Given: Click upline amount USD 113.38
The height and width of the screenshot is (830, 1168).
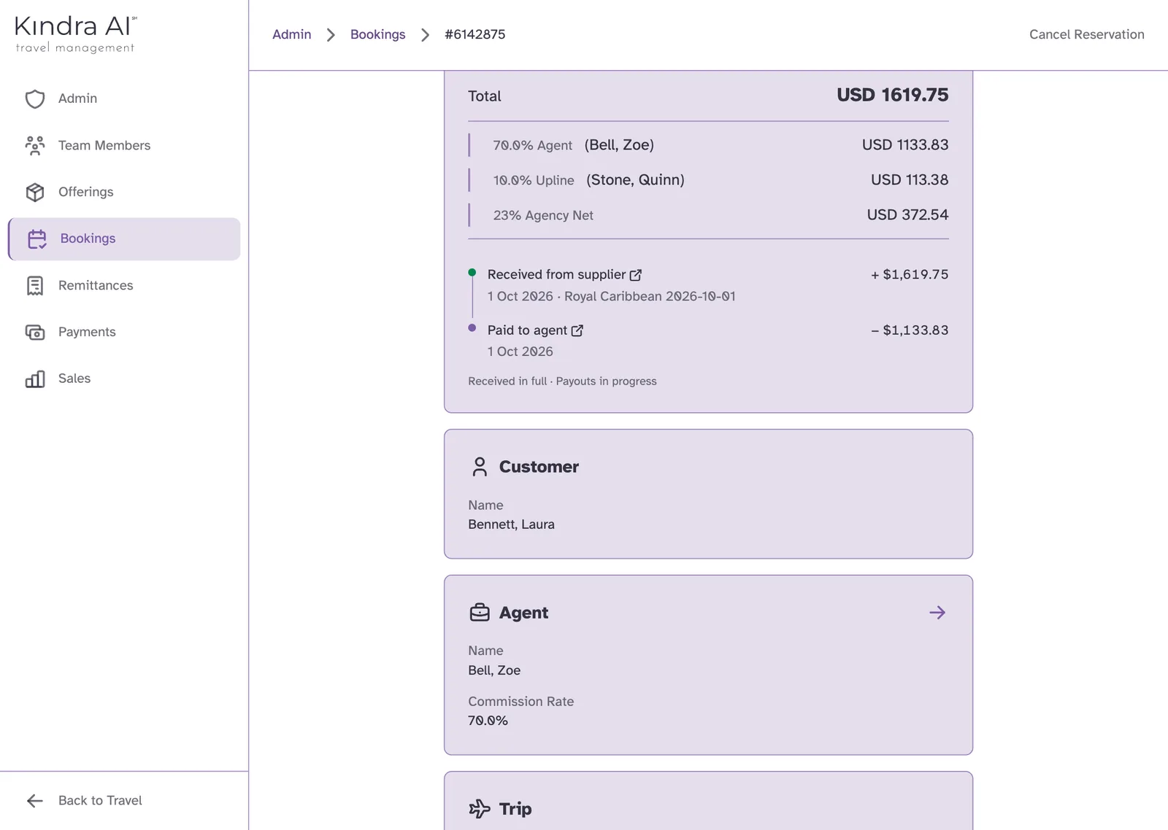Looking at the screenshot, I should point(910,179).
